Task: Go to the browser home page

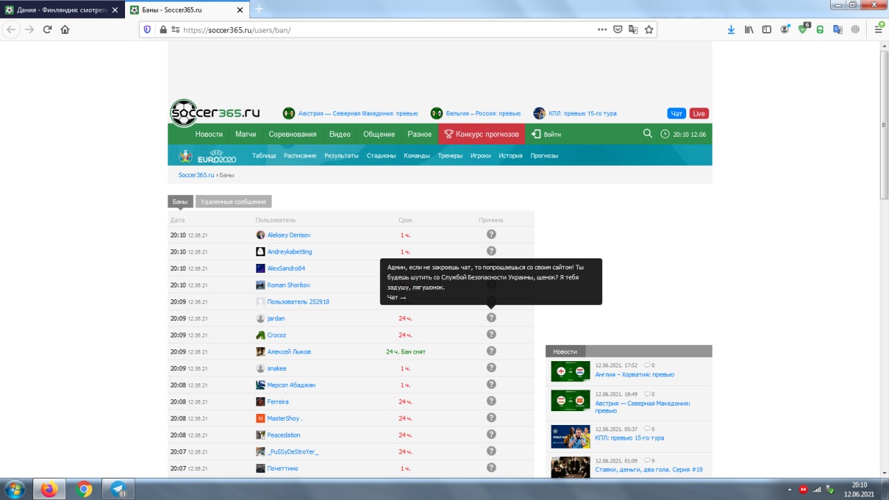Action: pyautogui.click(x=65, y=29)
